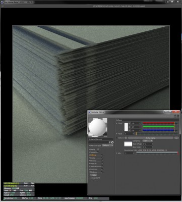Click the Material Editor lock icon at top right

click(175, 116)
